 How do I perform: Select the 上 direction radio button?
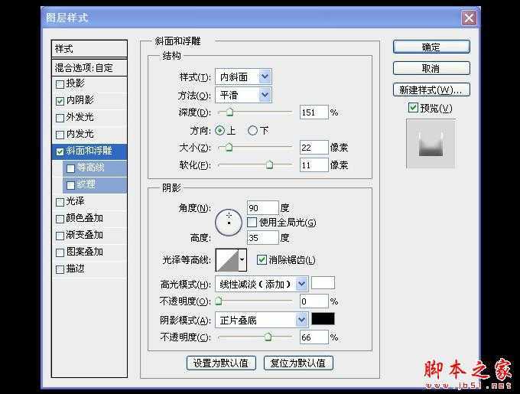click(x=219, y=130)
